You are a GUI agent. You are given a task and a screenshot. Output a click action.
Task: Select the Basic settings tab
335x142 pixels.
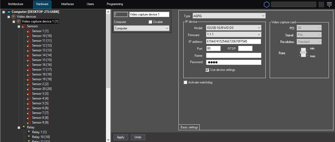pos(189,127)
